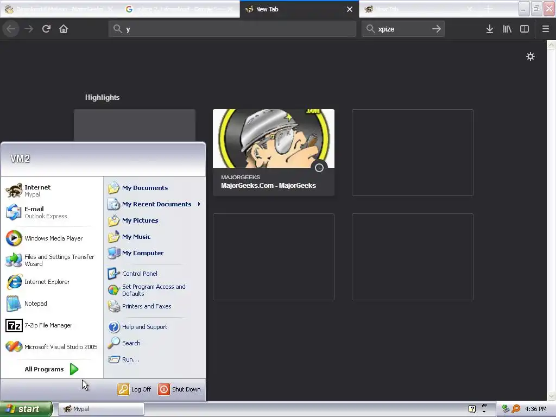Open a new browser tab with plus
This screenshot has width=556, height=417.
489,9
